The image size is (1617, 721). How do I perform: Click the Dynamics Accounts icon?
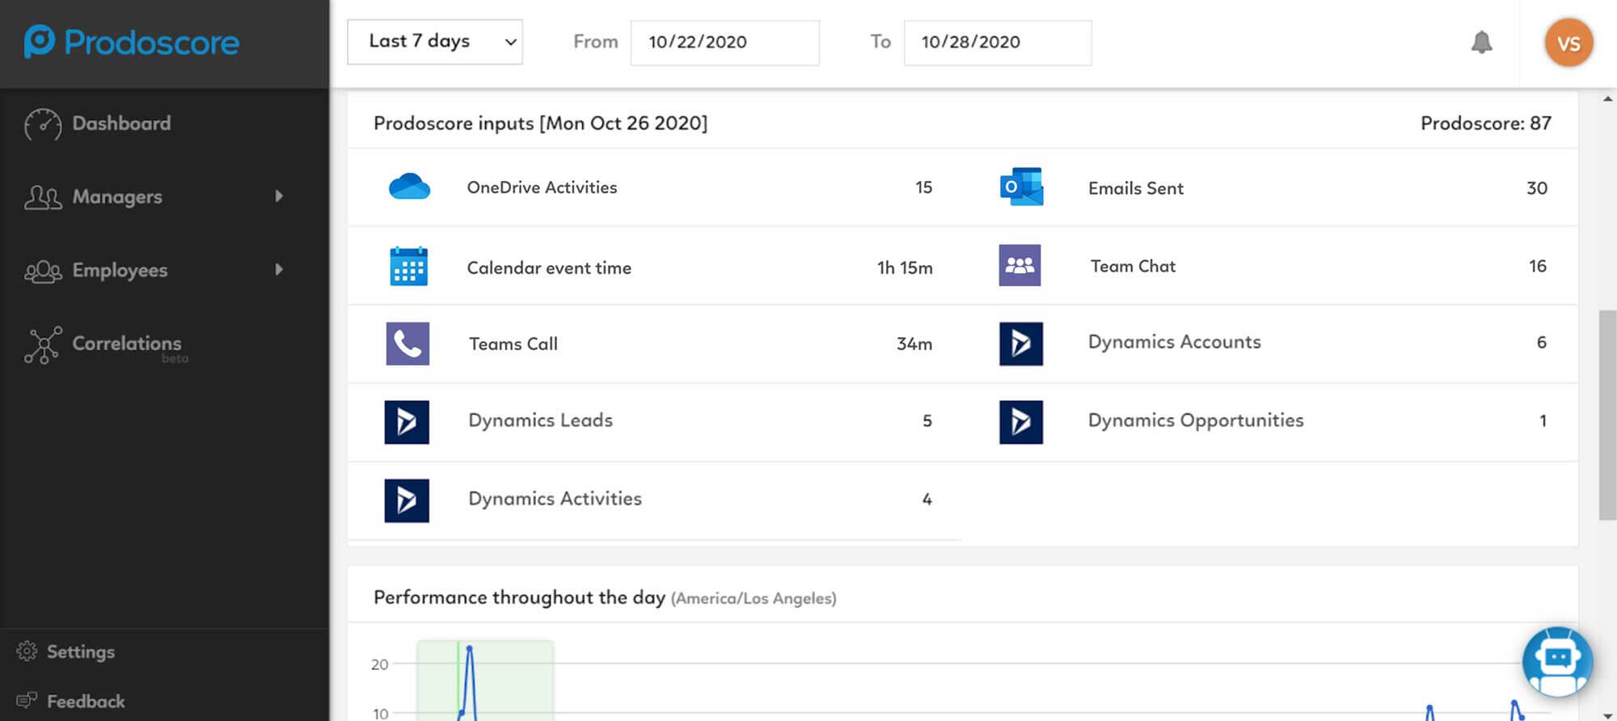1021,344
